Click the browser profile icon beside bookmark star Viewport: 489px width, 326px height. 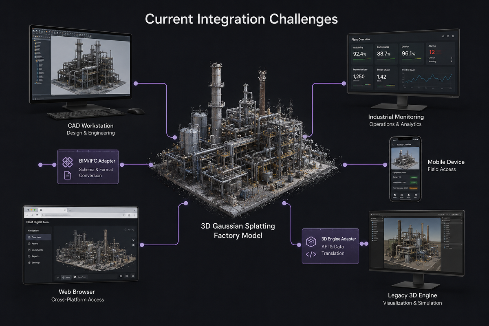[129, 216]
